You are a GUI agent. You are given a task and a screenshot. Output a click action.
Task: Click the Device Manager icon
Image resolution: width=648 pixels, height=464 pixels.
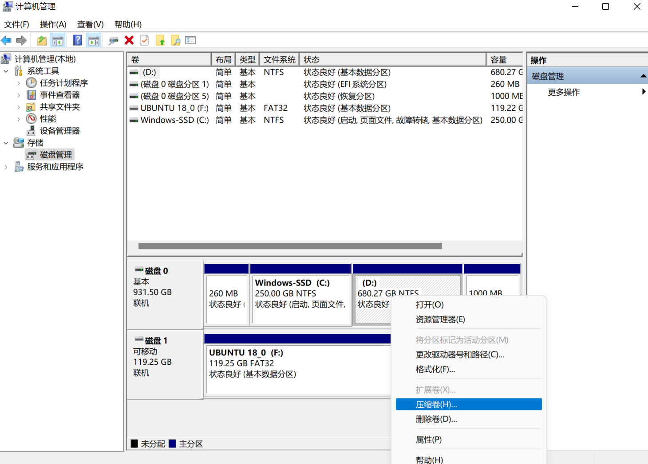pyautogui.click(x=31, y=131)
